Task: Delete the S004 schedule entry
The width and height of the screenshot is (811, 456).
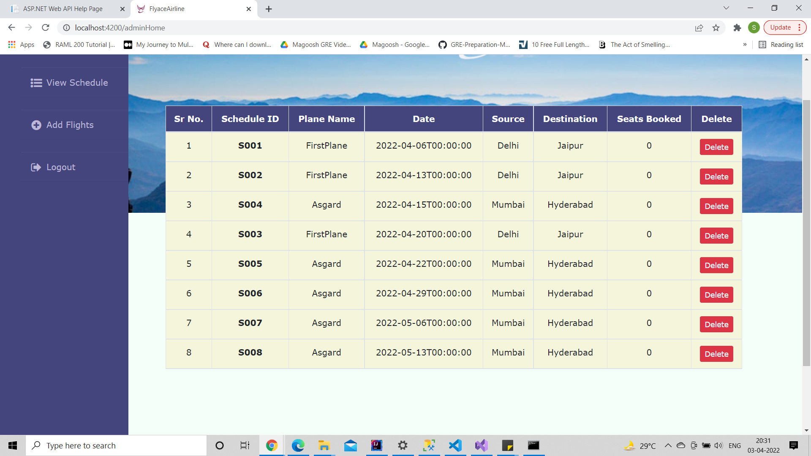Action: click(x=716, y=206)
